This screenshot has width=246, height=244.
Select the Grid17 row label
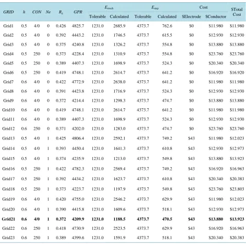point(8,179)
